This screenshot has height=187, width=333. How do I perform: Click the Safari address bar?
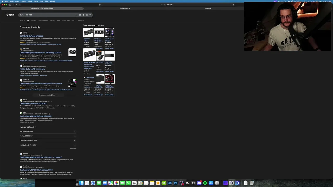coord(166,5)
